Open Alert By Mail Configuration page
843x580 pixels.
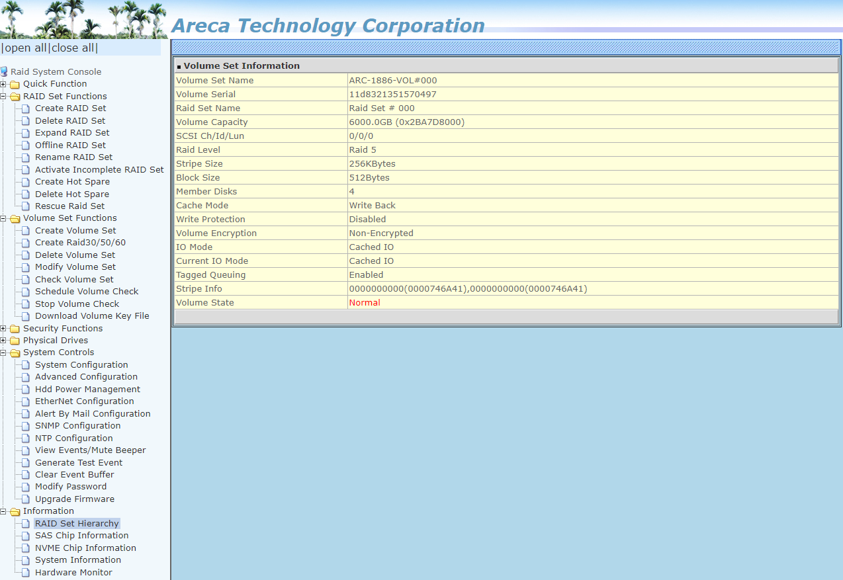(93, 414)
